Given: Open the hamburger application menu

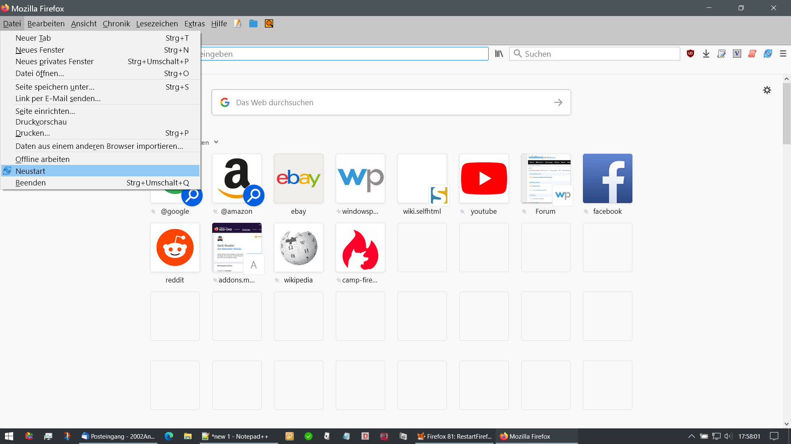Looking at the screenshot, I should [x=783, y=53].
